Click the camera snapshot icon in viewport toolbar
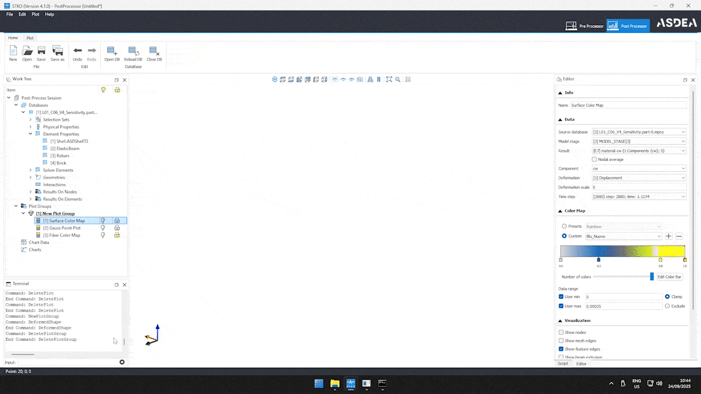Viewport: 701px width, 394px height. [x=360, y=79]
